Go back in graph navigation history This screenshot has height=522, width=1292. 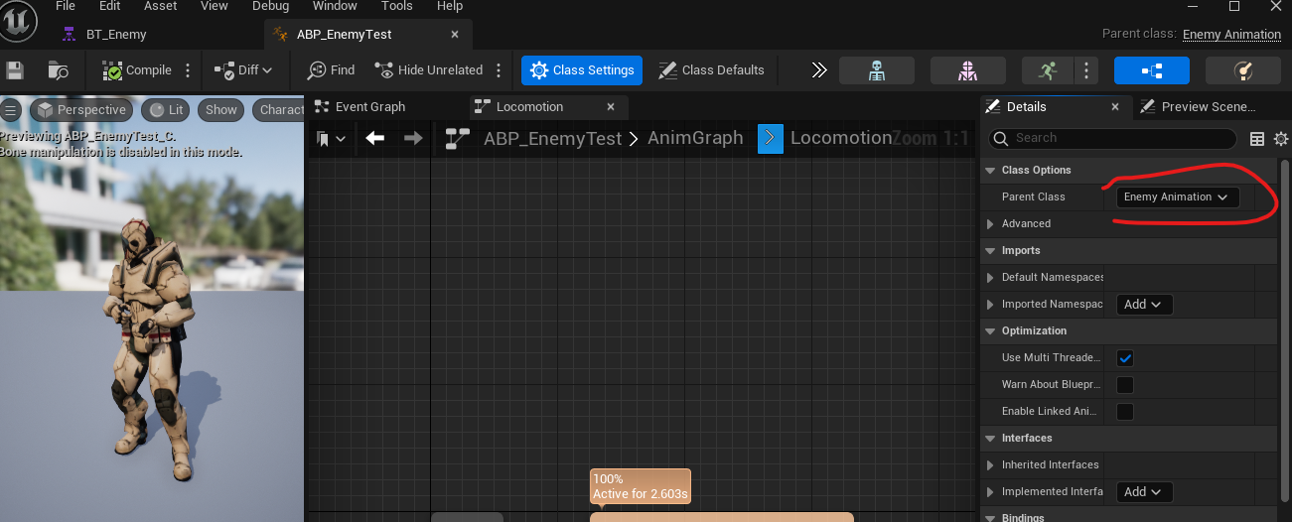[374, 138]
